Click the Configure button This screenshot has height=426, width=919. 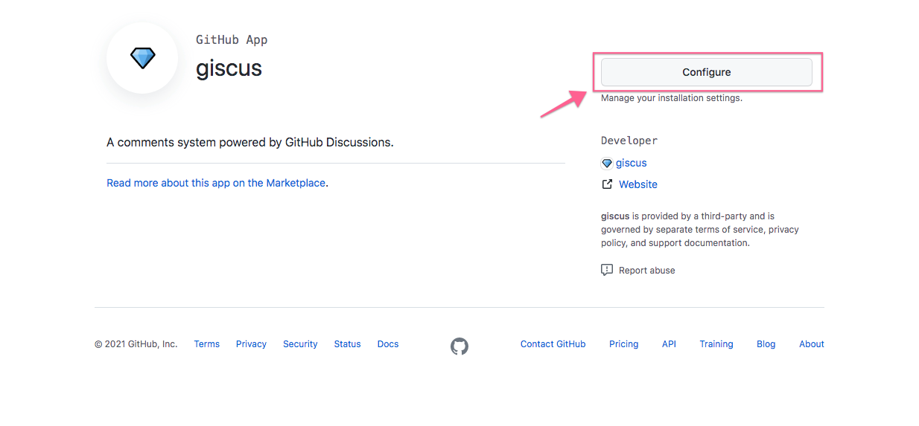(706, 72)
